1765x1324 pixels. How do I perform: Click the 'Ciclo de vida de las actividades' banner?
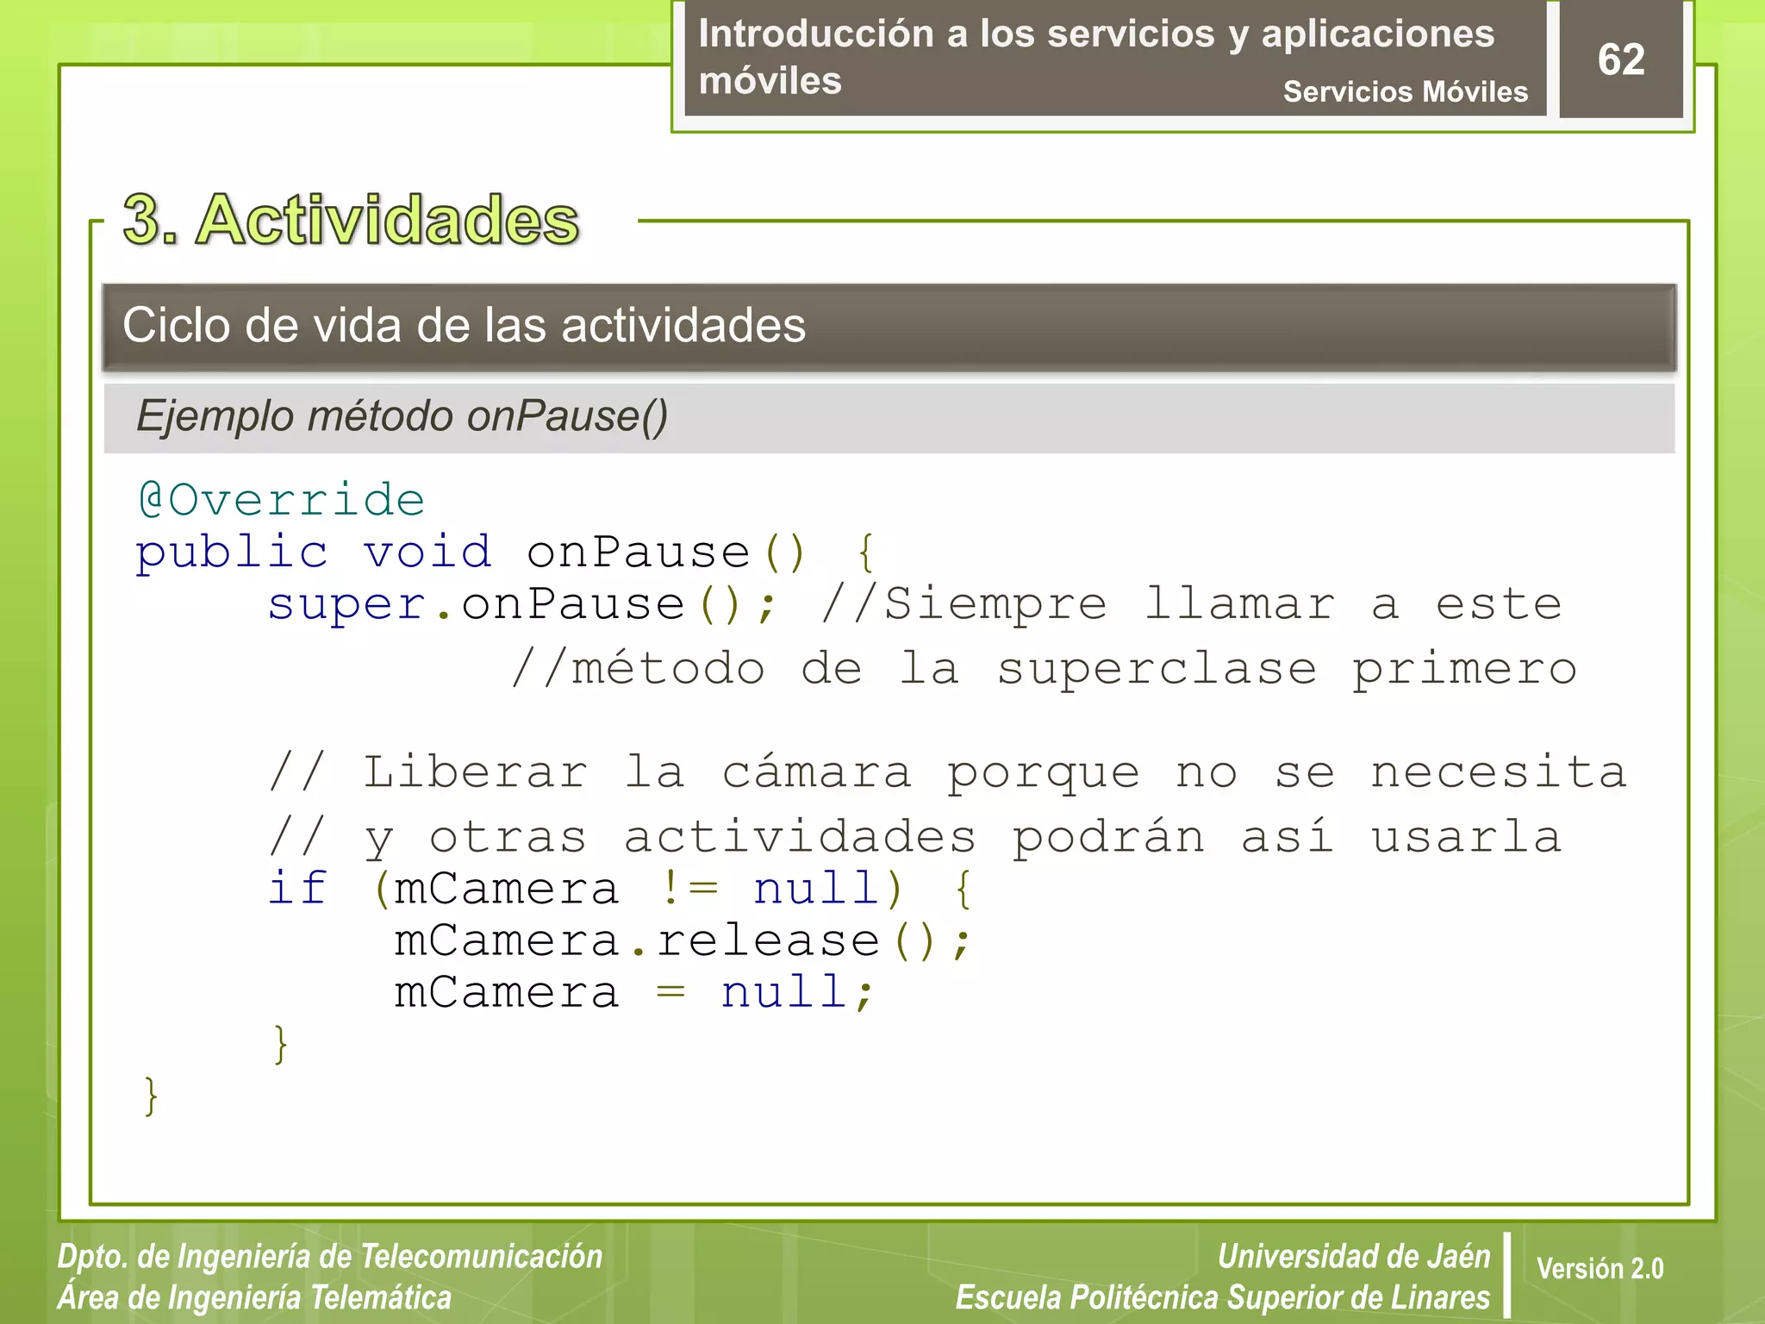click(x=889, y=327)
